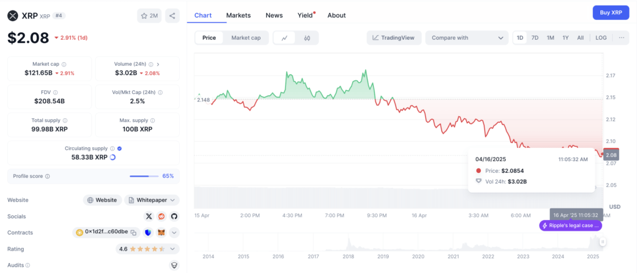Copy the contract address icon

pyautogui.click(x=133, y=233)
